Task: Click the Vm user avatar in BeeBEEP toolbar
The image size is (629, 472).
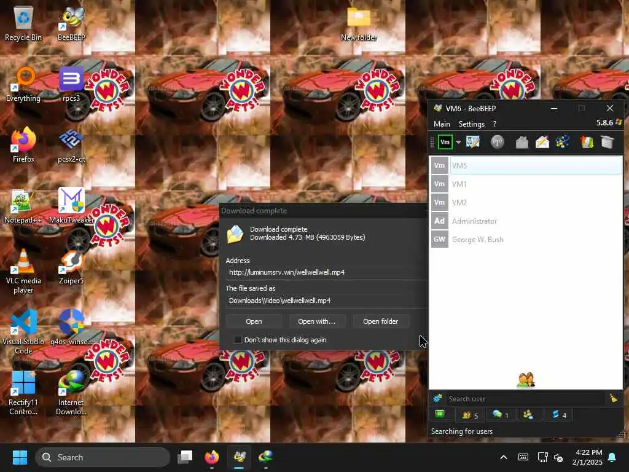Action: (445, 142)
